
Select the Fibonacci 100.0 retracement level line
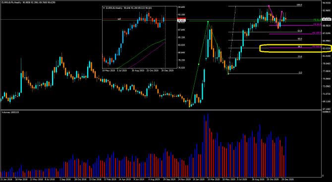[265, 6]
